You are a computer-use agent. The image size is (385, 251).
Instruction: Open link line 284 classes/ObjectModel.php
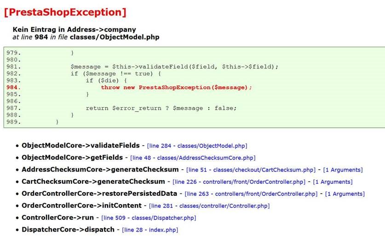(x=197, y=146)
